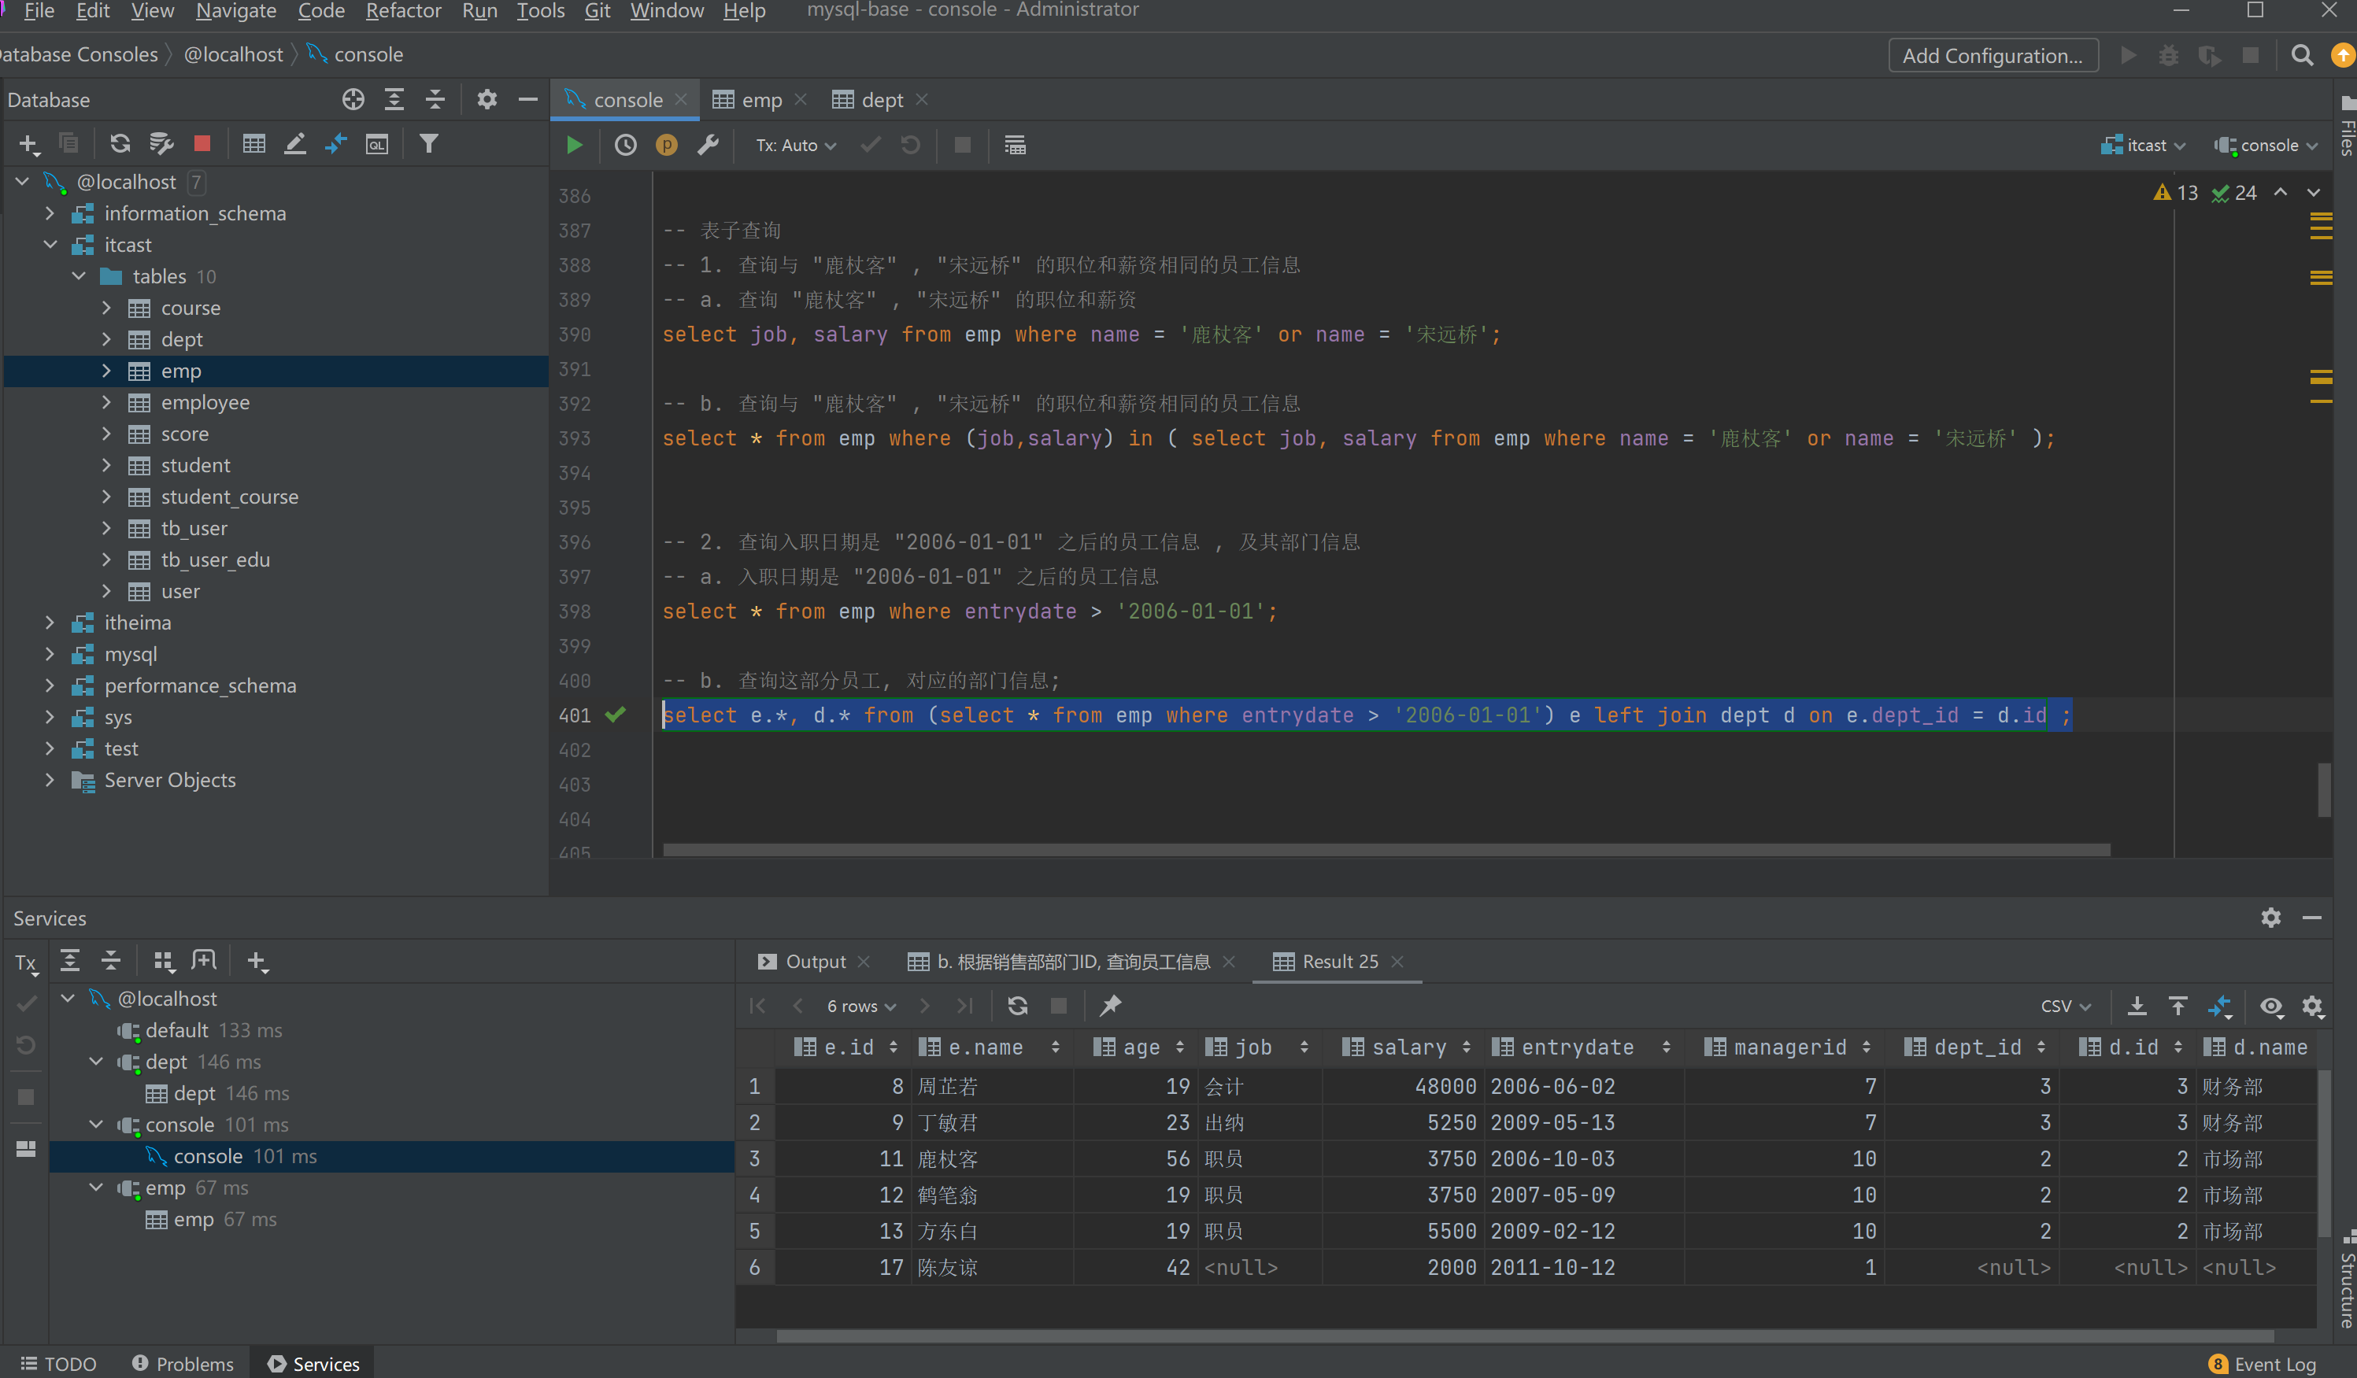
Task: Refresh the database tree
Action: click(120, 144)
